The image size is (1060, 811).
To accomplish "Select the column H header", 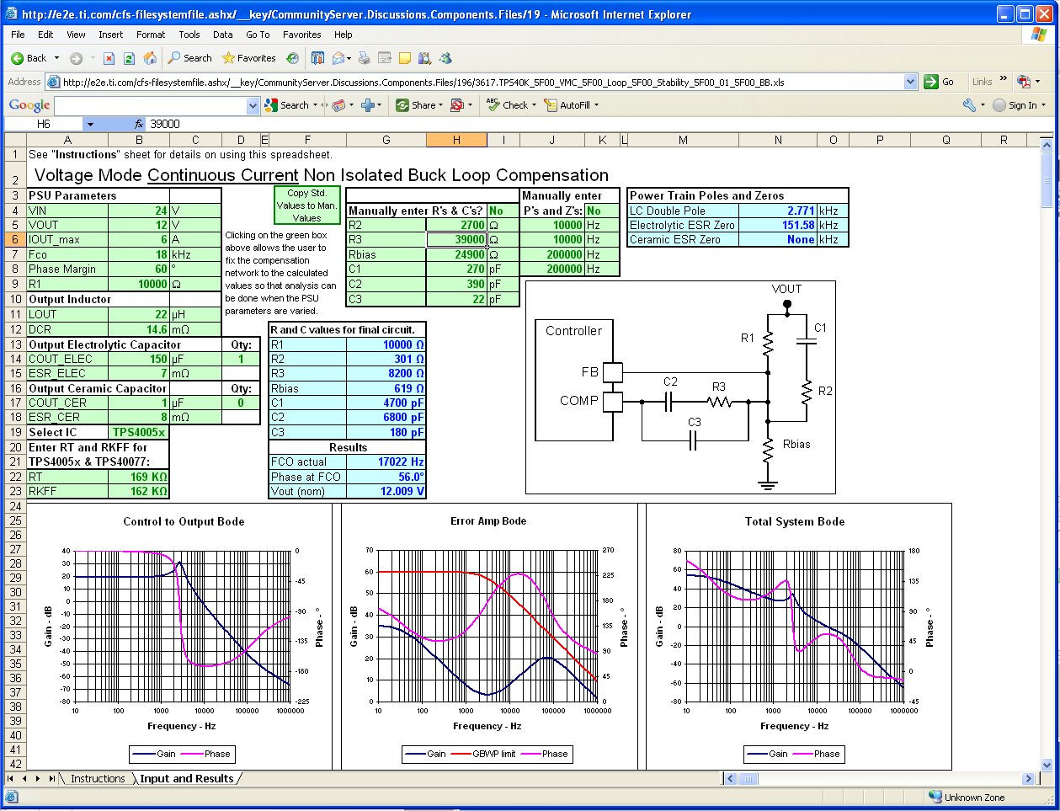I will pos(456,140).
